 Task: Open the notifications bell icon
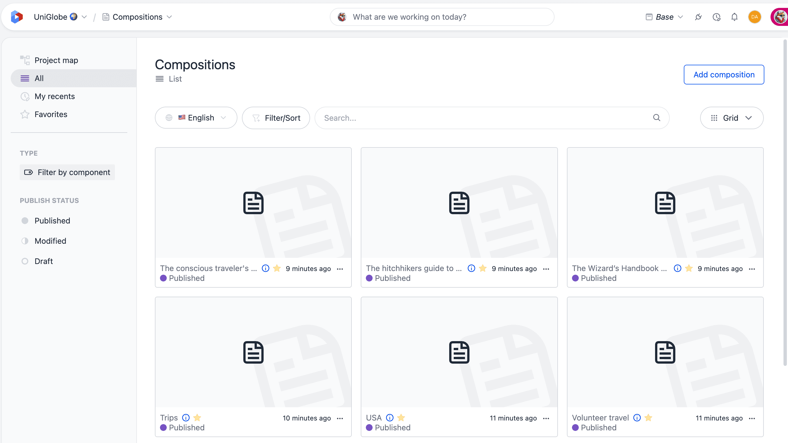click(x=734, y=17)
